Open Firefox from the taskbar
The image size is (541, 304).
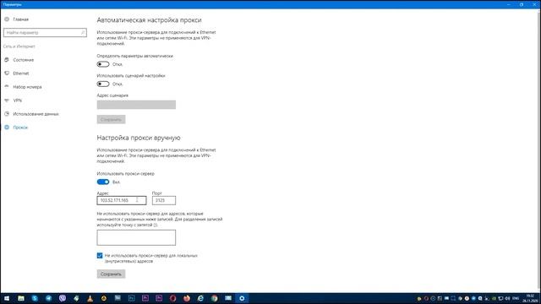point(187,298)
